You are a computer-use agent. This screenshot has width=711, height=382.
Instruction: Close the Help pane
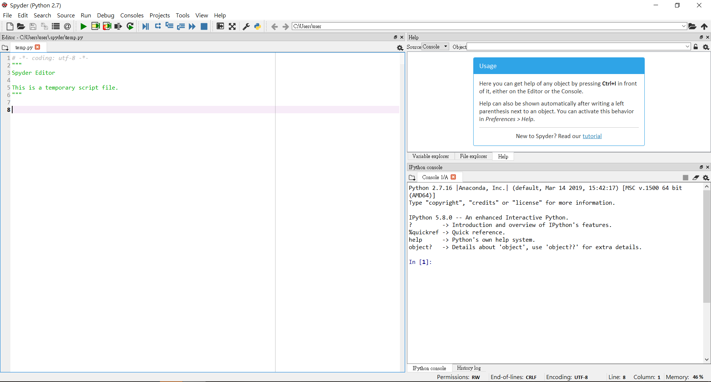click(708, 37)
